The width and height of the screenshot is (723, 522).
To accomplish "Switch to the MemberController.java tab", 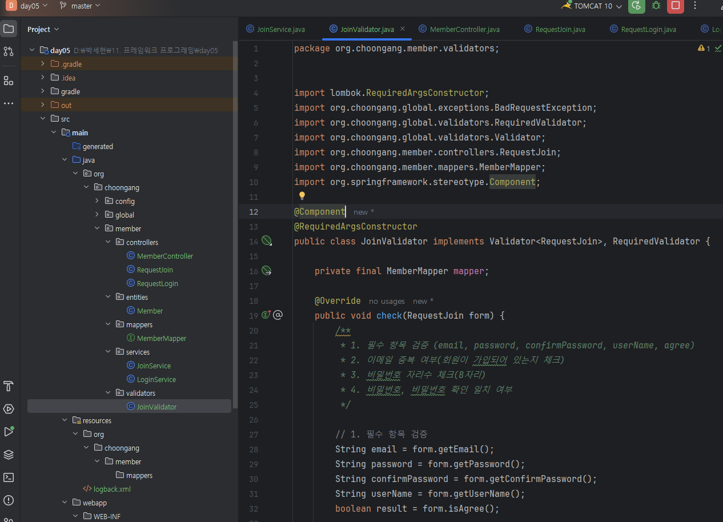I will tap(459, 29).
